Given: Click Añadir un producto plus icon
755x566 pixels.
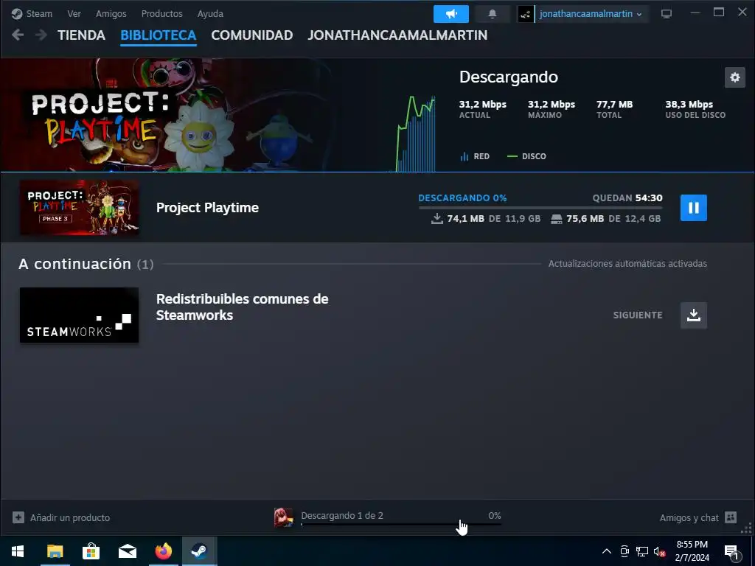Looking at the screenshot, I should click(x=18, y=517).
